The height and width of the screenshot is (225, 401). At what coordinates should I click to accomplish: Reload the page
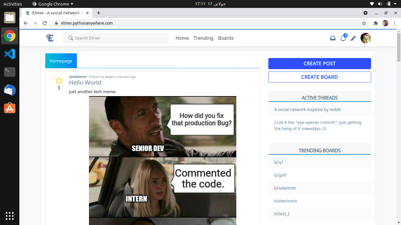pyautogui.click(x=45, y=23)
